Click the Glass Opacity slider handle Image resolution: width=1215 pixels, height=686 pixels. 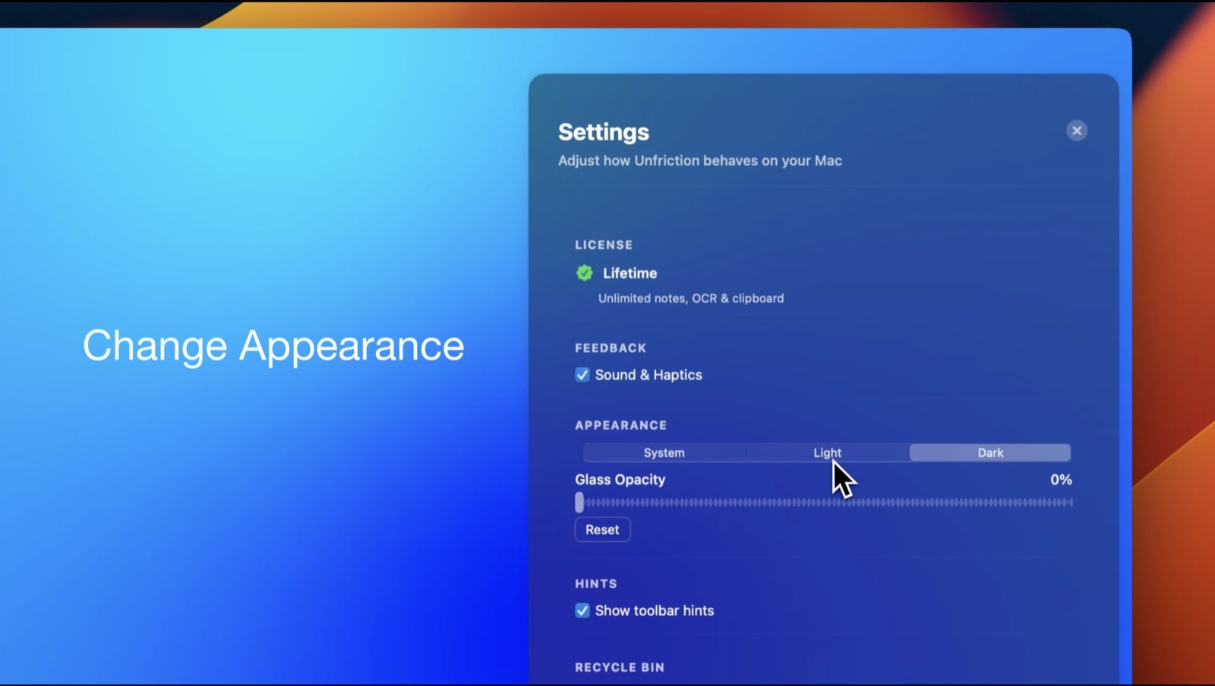click(579, 502)
